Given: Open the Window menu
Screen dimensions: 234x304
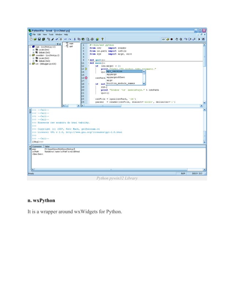Looking at the screenshot, I should pyautogui.click(x=59, y=35).
